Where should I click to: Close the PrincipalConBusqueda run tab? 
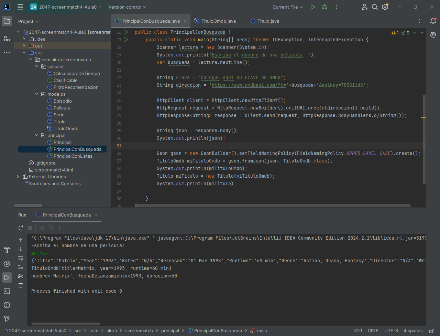97,215
